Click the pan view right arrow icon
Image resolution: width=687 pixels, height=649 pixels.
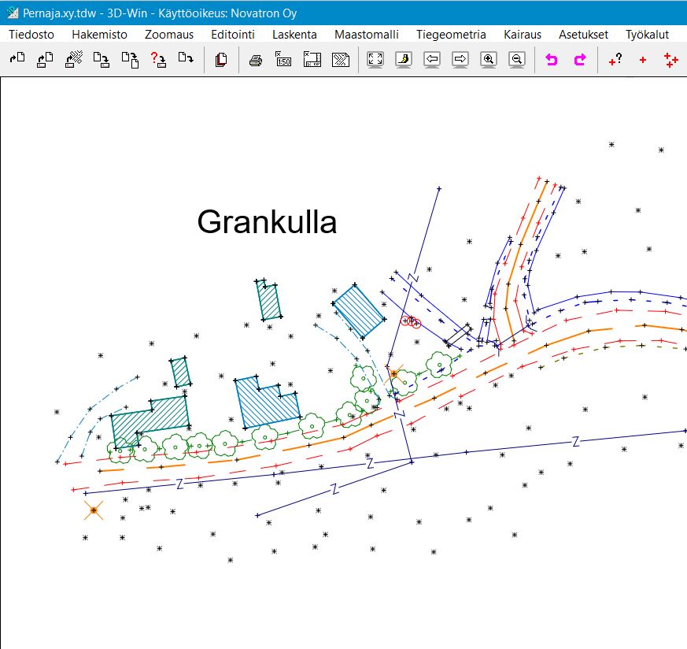(460, 60)
